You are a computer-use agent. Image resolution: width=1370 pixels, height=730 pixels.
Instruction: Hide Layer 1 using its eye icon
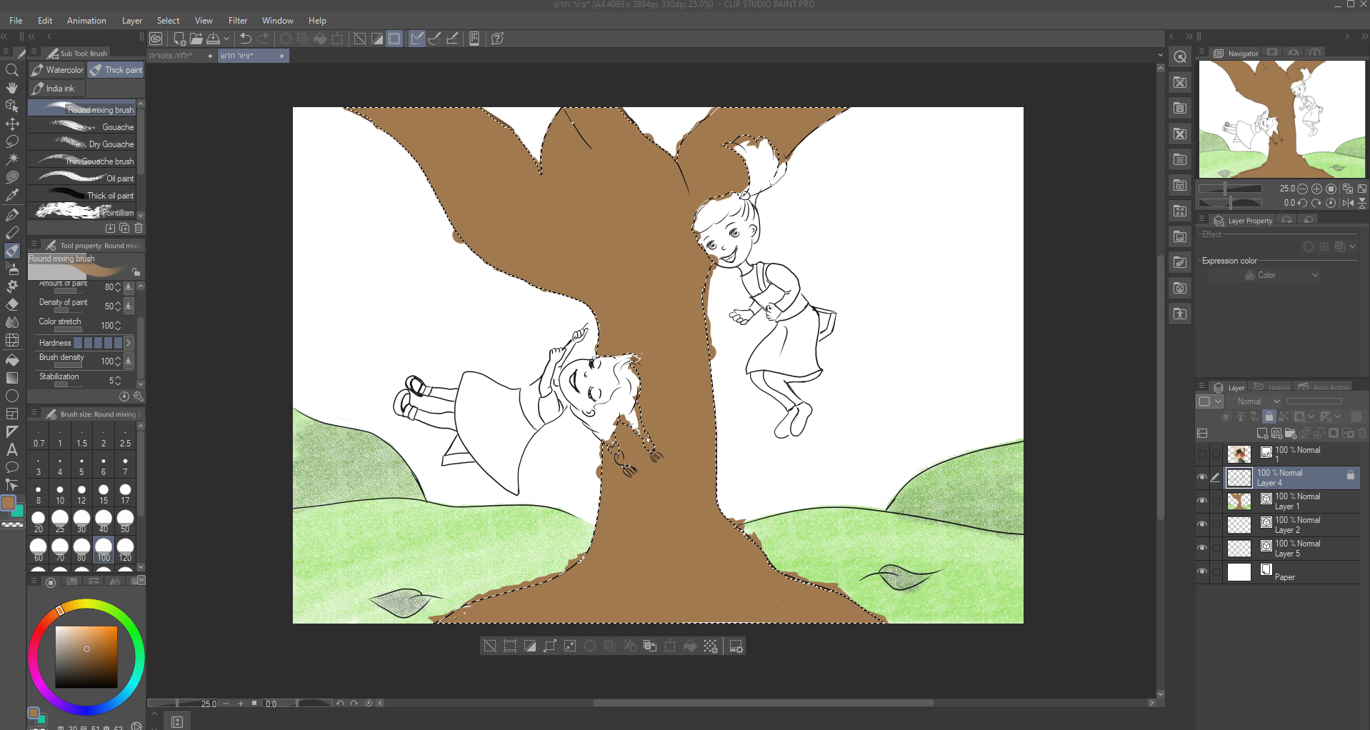click(x=1202, y=501)
